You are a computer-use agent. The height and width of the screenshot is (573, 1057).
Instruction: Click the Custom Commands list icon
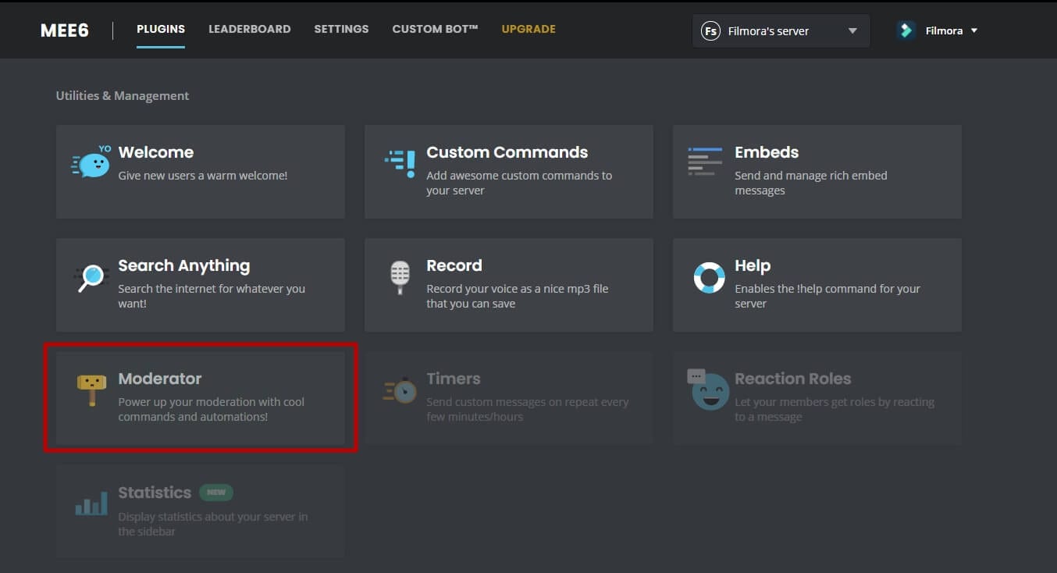pos(400,162)
